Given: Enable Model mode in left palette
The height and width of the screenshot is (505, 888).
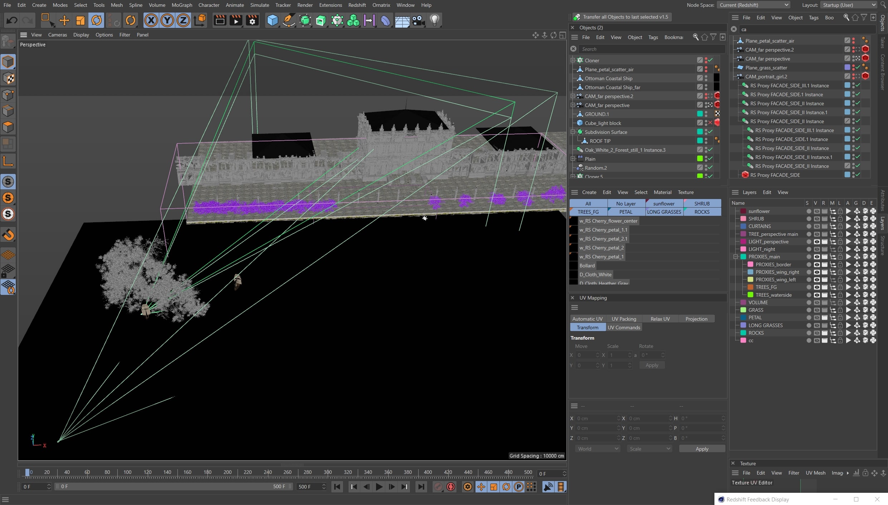Looking at the screenshot, I should tap(8, 62).
